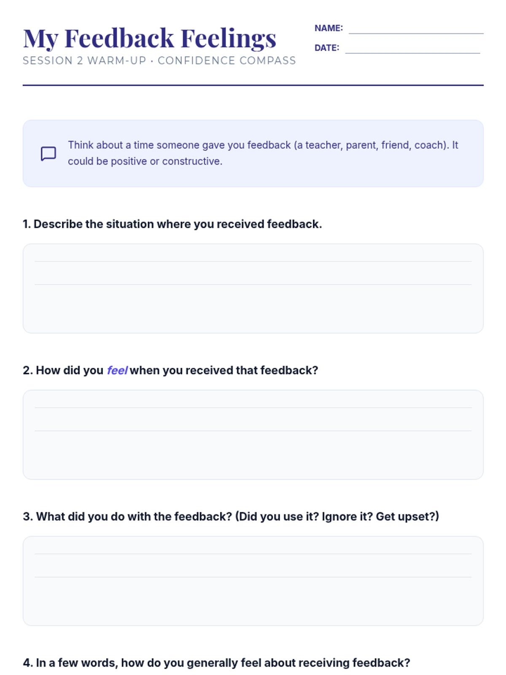The width and height of the screenshot is (506, 675).
Task: Click the "My Feedback Feelings" title
Action: pos(150,38)
